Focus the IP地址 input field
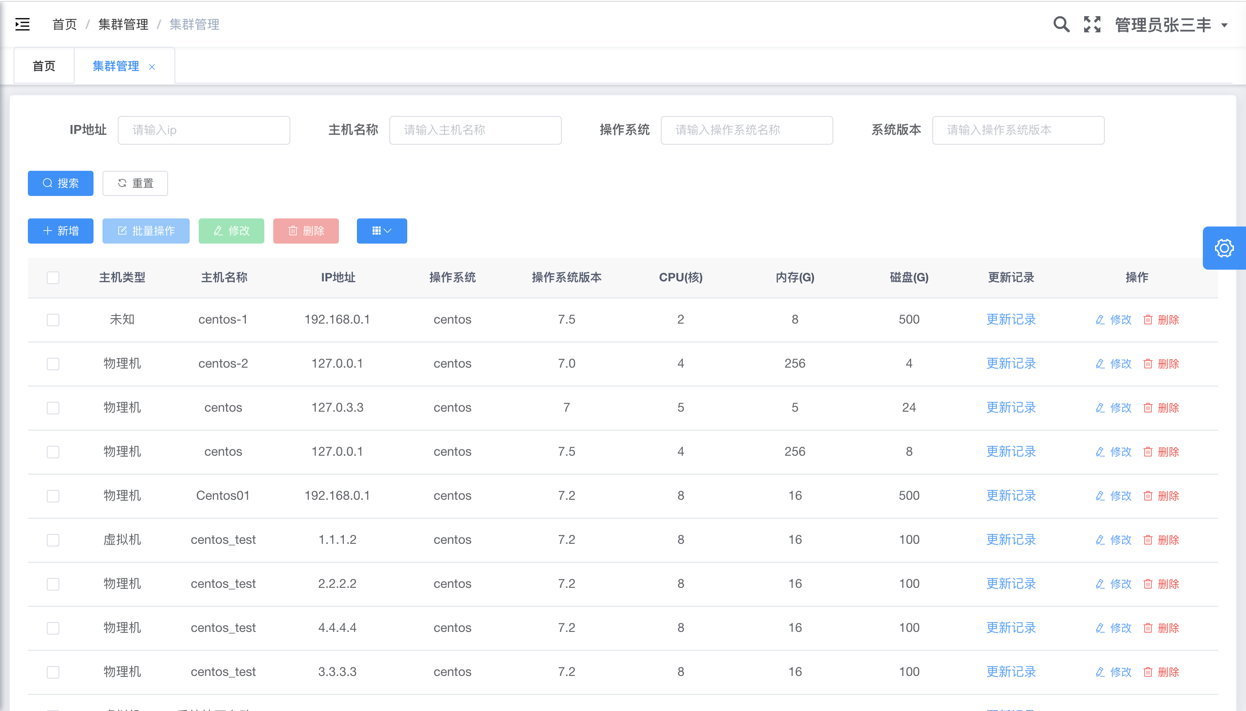Viewport: 1246px width, 711px height. click(x=204, y=130)
